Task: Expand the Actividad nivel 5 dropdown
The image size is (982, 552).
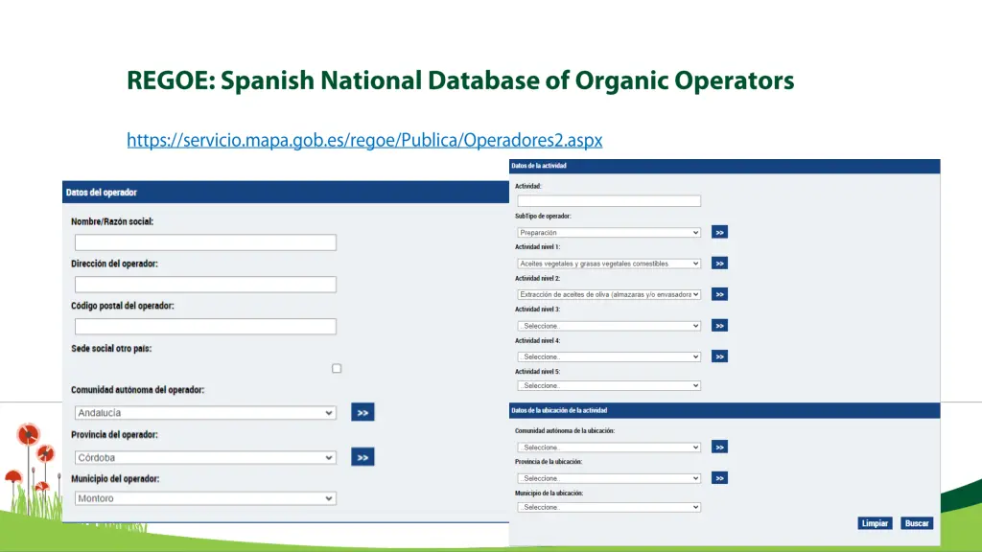Action: [608, 385]
